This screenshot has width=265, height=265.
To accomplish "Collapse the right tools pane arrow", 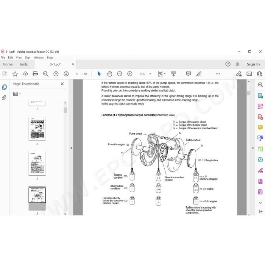I will 253,148.
